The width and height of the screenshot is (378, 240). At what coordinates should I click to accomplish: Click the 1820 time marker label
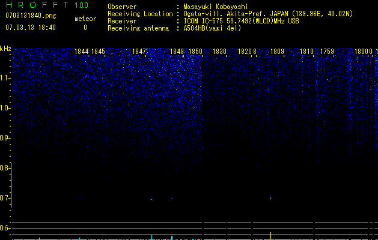245,52
